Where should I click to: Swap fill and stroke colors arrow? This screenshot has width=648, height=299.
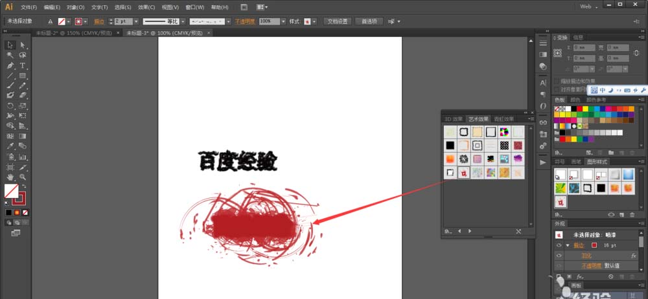(24, 186)
